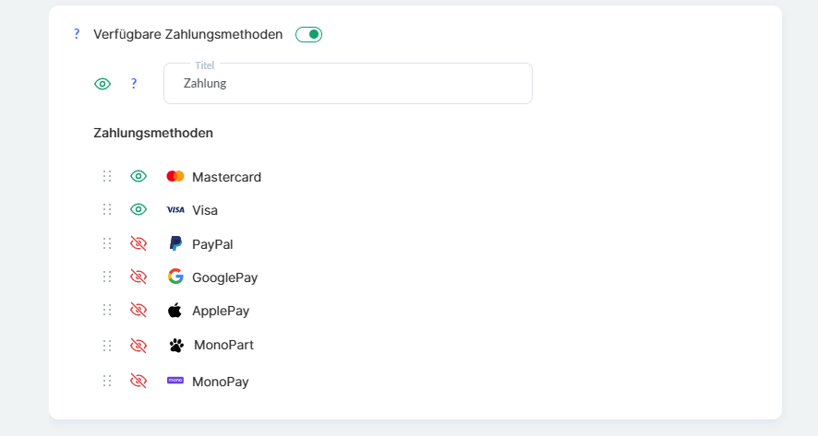Enable visibility for ApplePay
Viewport: 818px width, 436px height.
coord(138,310)
